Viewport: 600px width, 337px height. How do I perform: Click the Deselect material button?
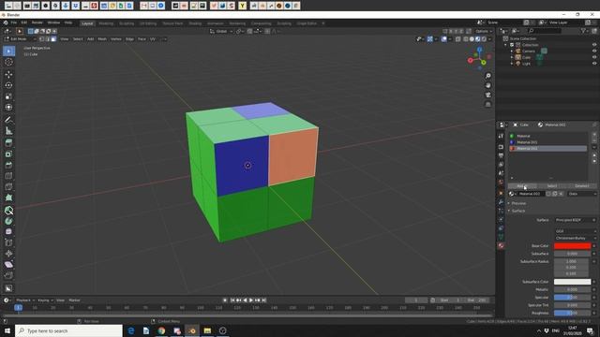(x=581, y=186)
